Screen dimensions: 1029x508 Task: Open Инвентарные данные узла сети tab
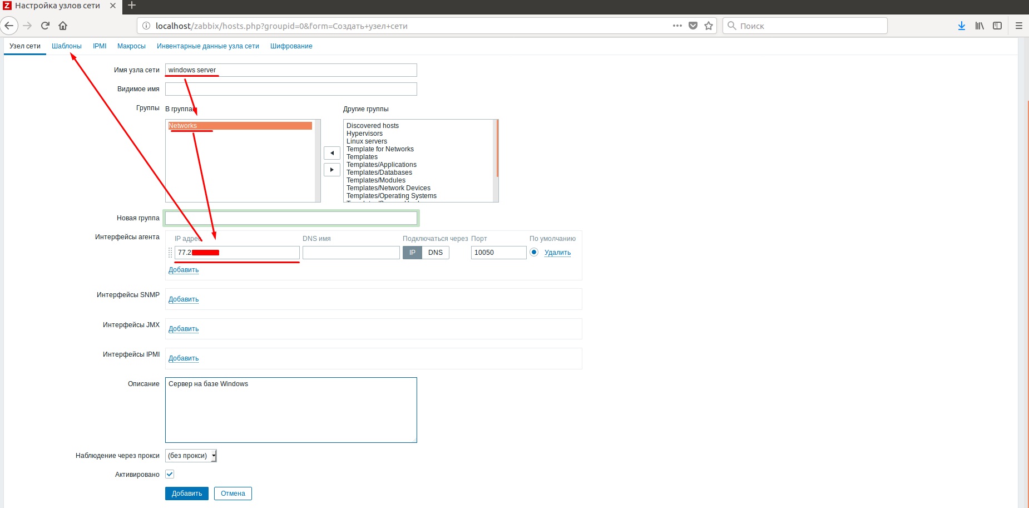point(208,46)
